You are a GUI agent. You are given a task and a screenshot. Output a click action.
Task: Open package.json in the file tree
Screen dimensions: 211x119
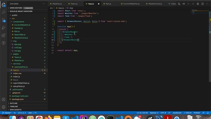click(27, 99)
